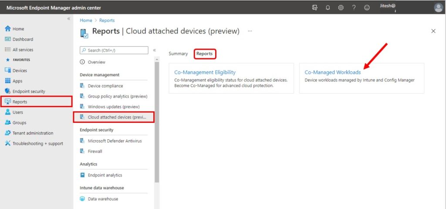446x209 pixels.
Task: Click the Intune data warehouse heading
Action: pyautogui.click(x=102, y=188)
